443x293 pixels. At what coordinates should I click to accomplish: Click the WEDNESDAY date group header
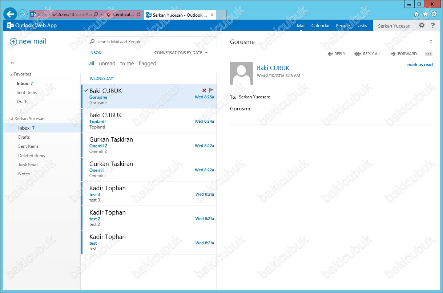click(x=101, y=78)
